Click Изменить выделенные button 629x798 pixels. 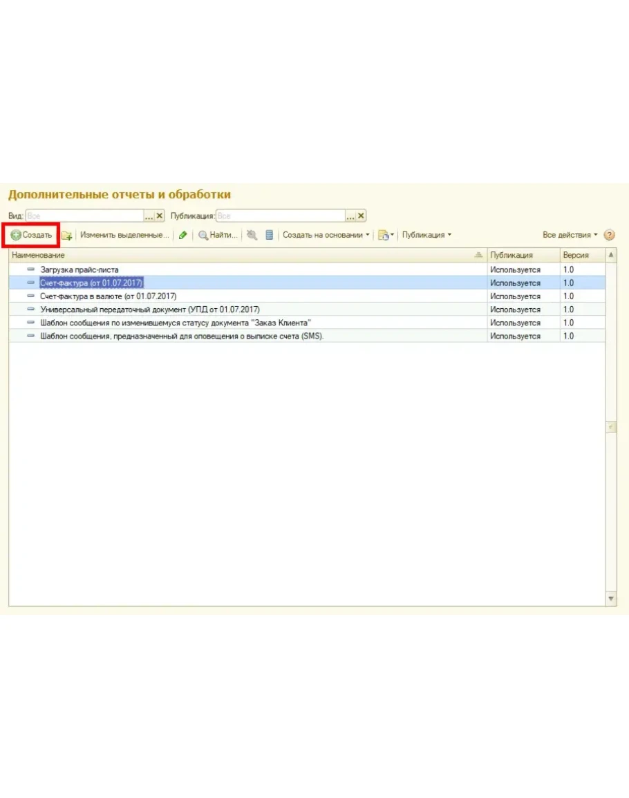click(x=124, y=235)
